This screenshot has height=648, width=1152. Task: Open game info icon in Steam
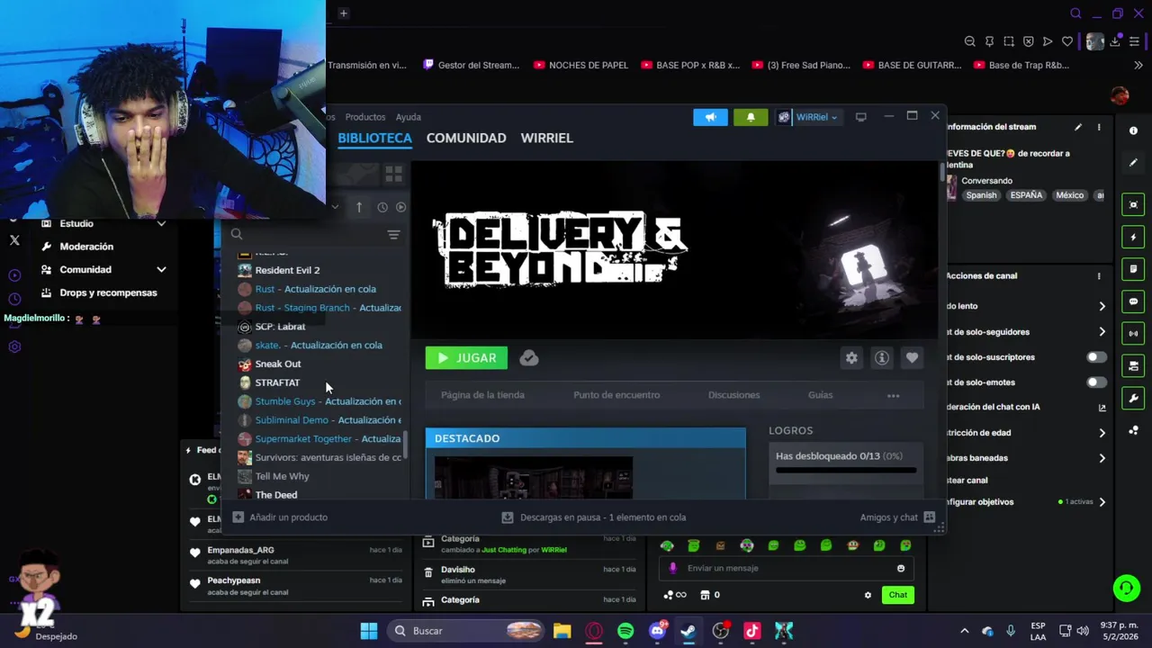point(882,358)
